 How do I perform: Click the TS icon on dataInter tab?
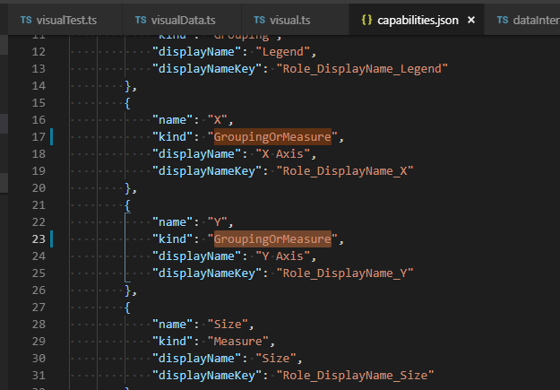pos(503,20)
